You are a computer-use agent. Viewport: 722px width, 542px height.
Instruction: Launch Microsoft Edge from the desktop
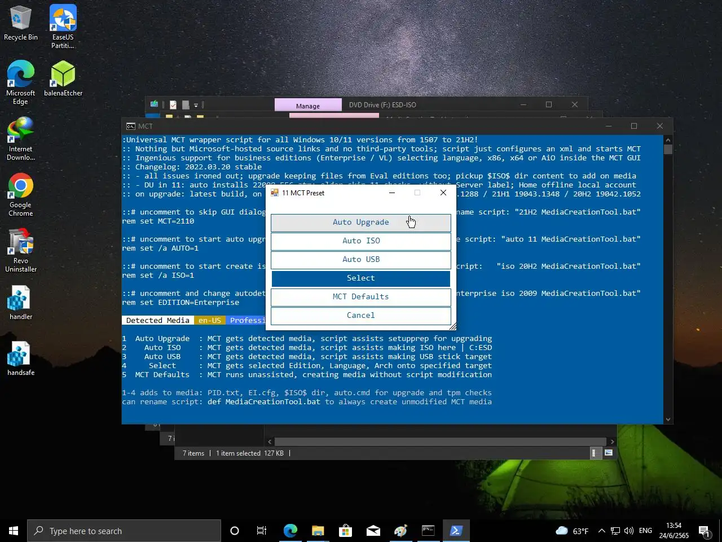(21, 82)
